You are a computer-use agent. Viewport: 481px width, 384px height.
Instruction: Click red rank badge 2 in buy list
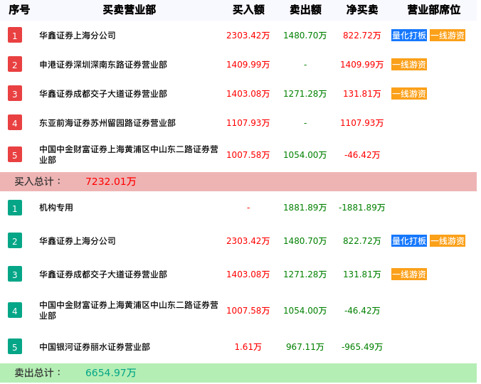click(15, 64)
